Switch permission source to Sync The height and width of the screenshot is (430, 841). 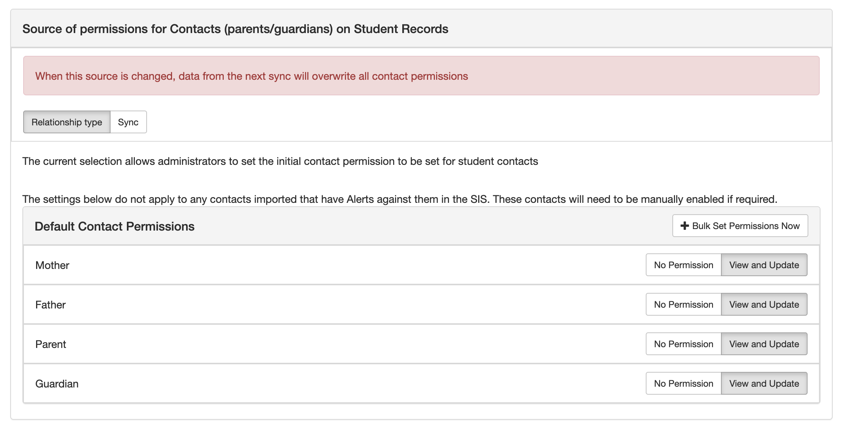pyautogui.click(x=128, y=122)
